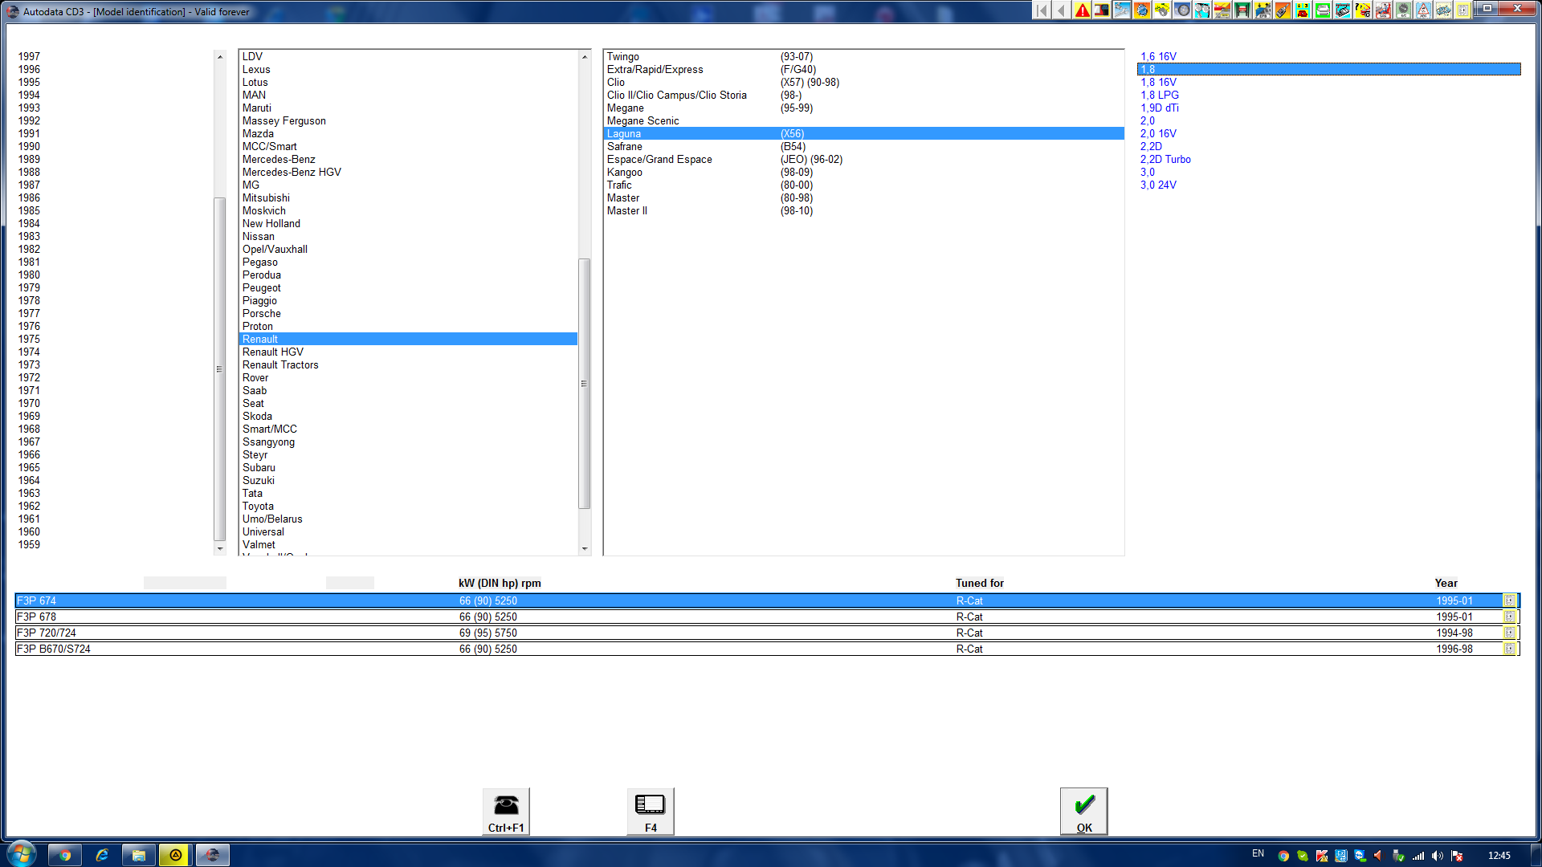Open Windows Explorer folder taskbar icon

139,855
